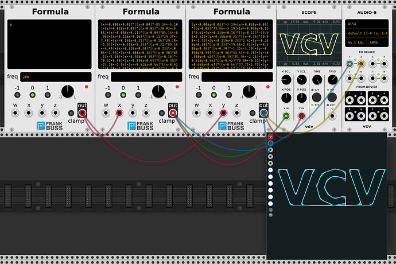Click the Scope waveform display showing VCV
This screenshot has width=396, height=264.
309,43
